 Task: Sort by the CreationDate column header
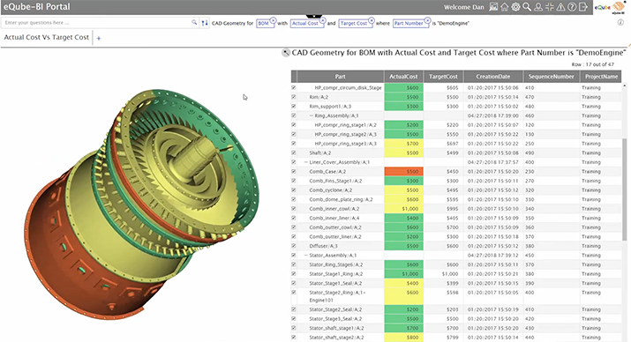pyautogui.click(x=493, y=77)
